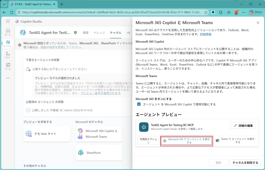Expand the +6 additional tabs menu
This screenshot has height=170, width=265.
coord(128,33)
